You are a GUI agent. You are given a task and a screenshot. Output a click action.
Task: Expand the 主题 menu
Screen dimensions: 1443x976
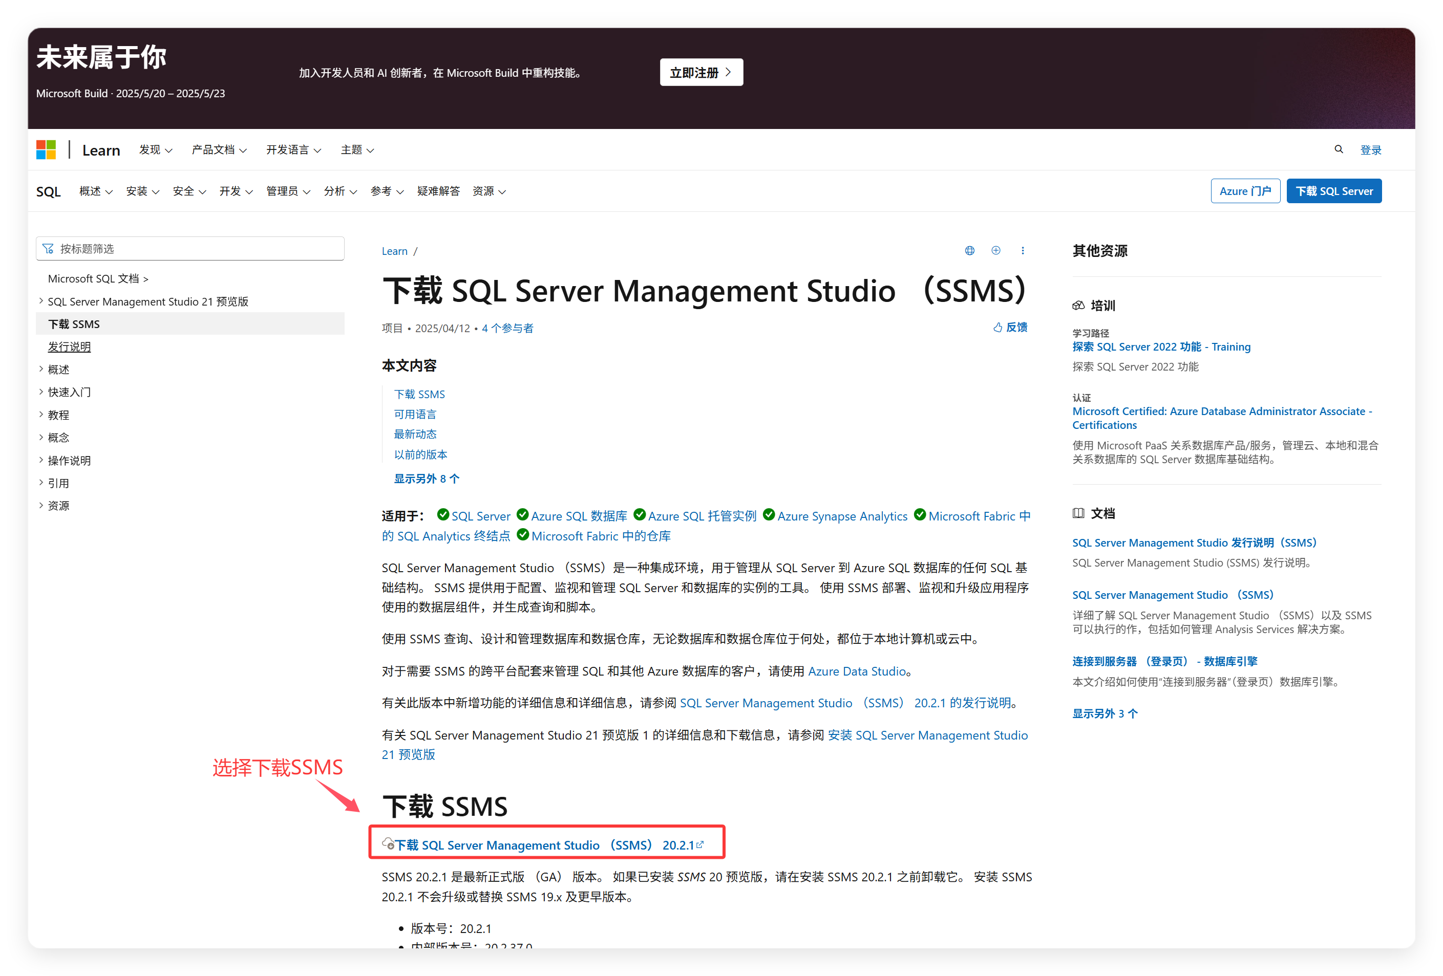coord(357,149)
